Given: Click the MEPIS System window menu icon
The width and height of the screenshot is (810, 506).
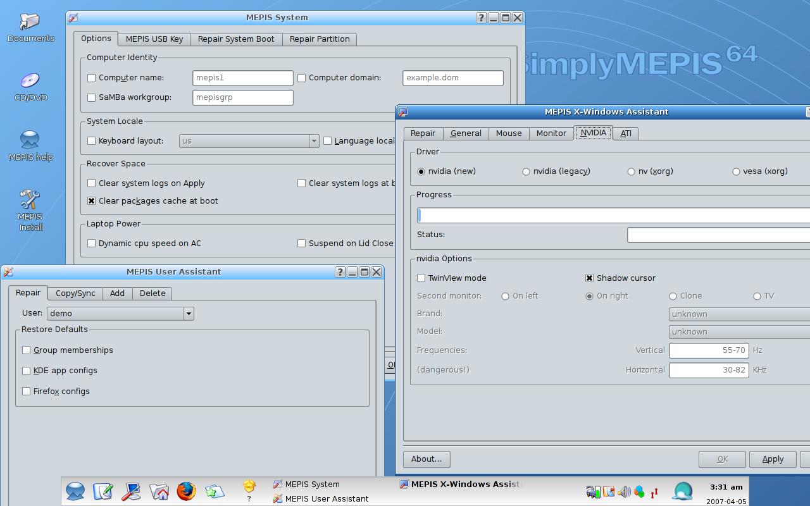Looking at the screenshot, I should pyautogui.click(x=73, y=18).
